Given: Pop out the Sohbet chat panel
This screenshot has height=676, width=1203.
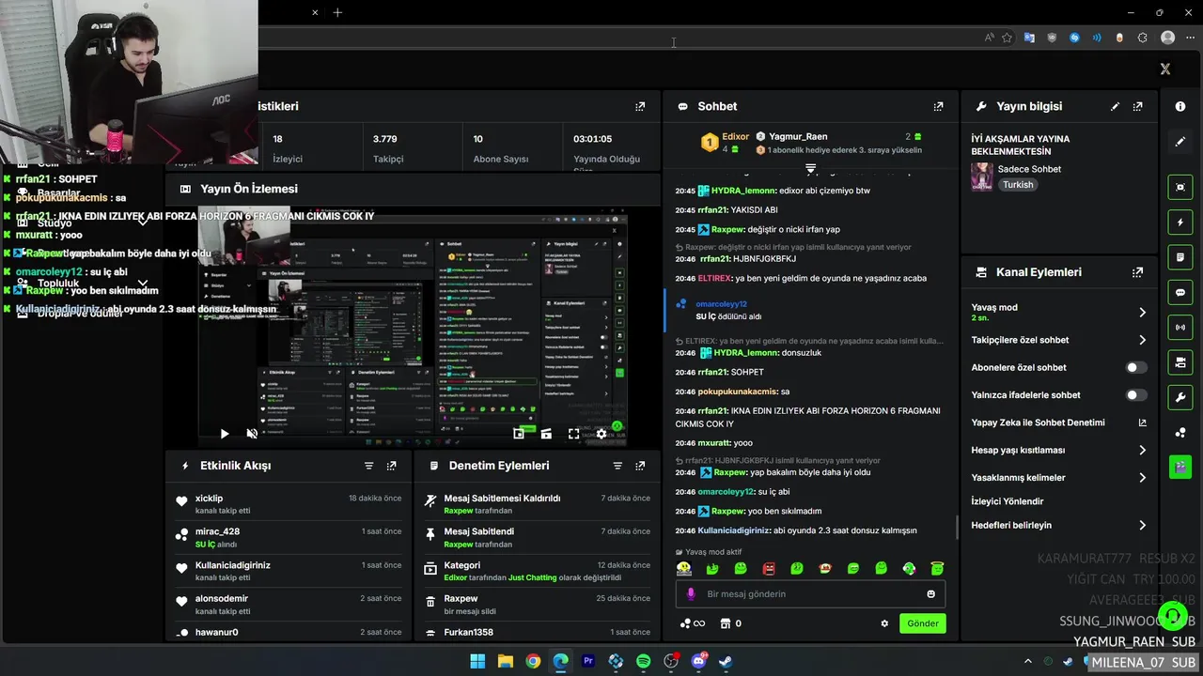Looking at the screenshot, I should click(x=938, y=107).
